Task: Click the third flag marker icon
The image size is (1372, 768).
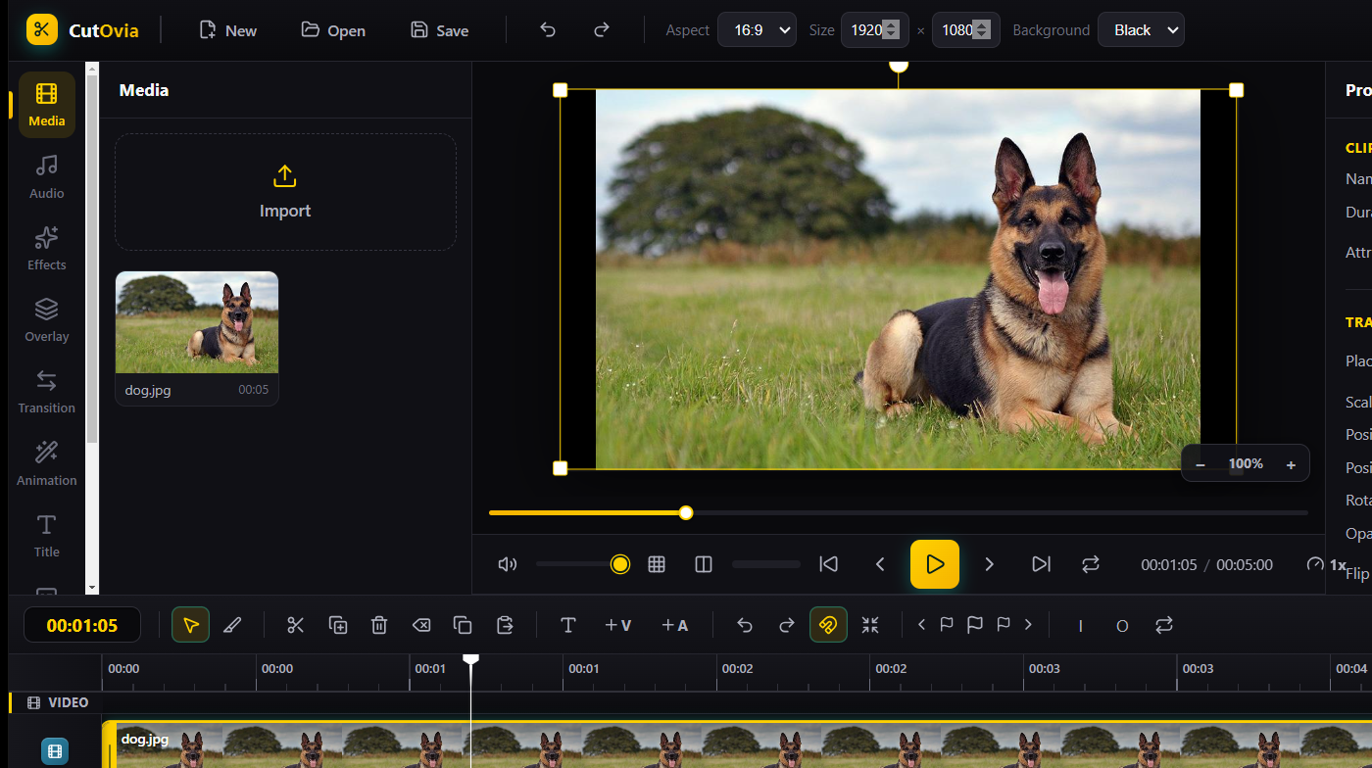Action: (1003, 624)
